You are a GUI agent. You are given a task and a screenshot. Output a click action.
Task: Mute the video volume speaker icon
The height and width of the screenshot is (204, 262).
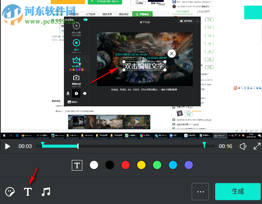point(243,147)
